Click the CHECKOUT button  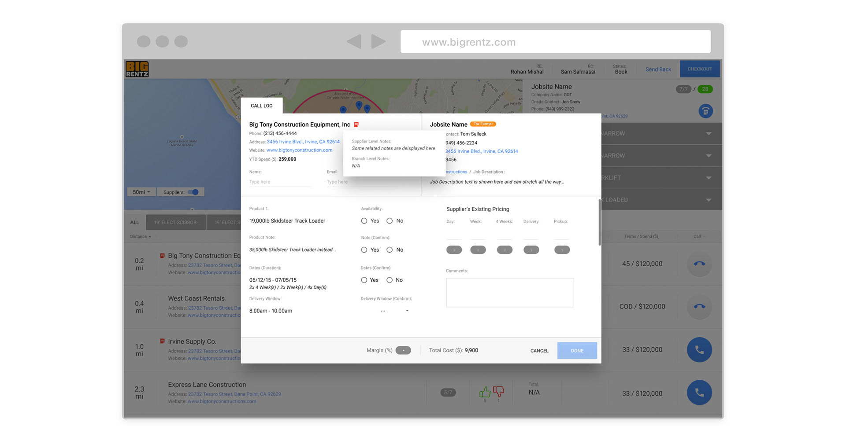pos(700,69)
